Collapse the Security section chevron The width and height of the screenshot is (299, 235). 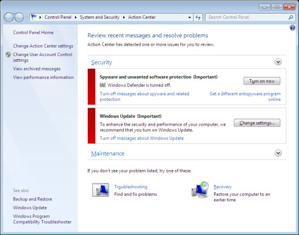278,62
